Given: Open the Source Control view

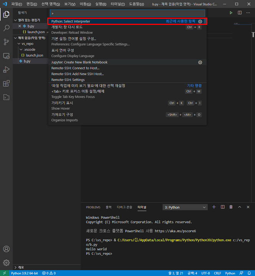Looking at the screenshot, I should (x=7, y=42).
